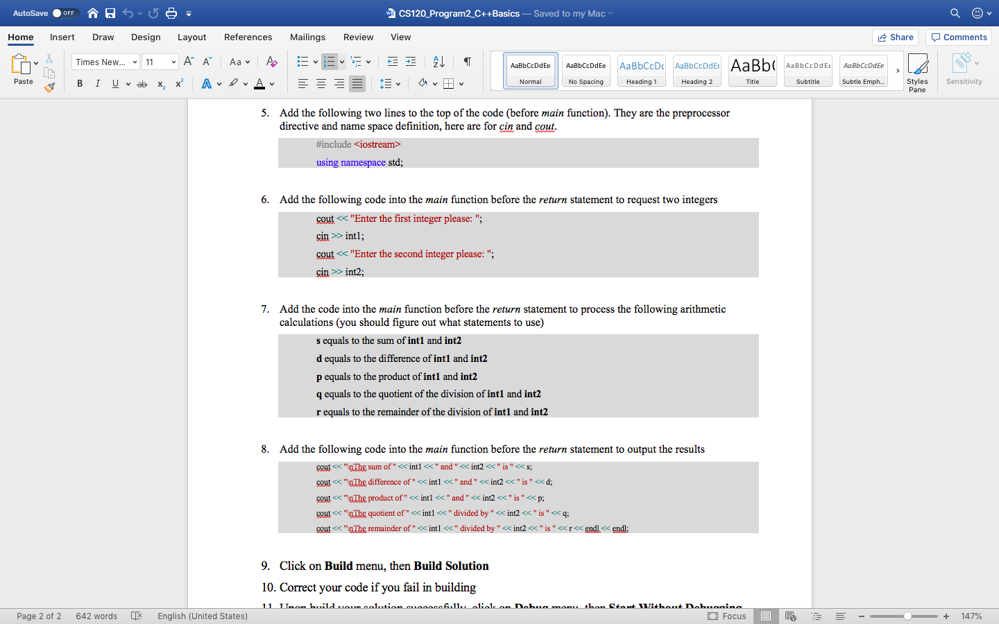The image size is (999, 624).
Task: Clear all formatting icon
Action: tap(272, 62)
